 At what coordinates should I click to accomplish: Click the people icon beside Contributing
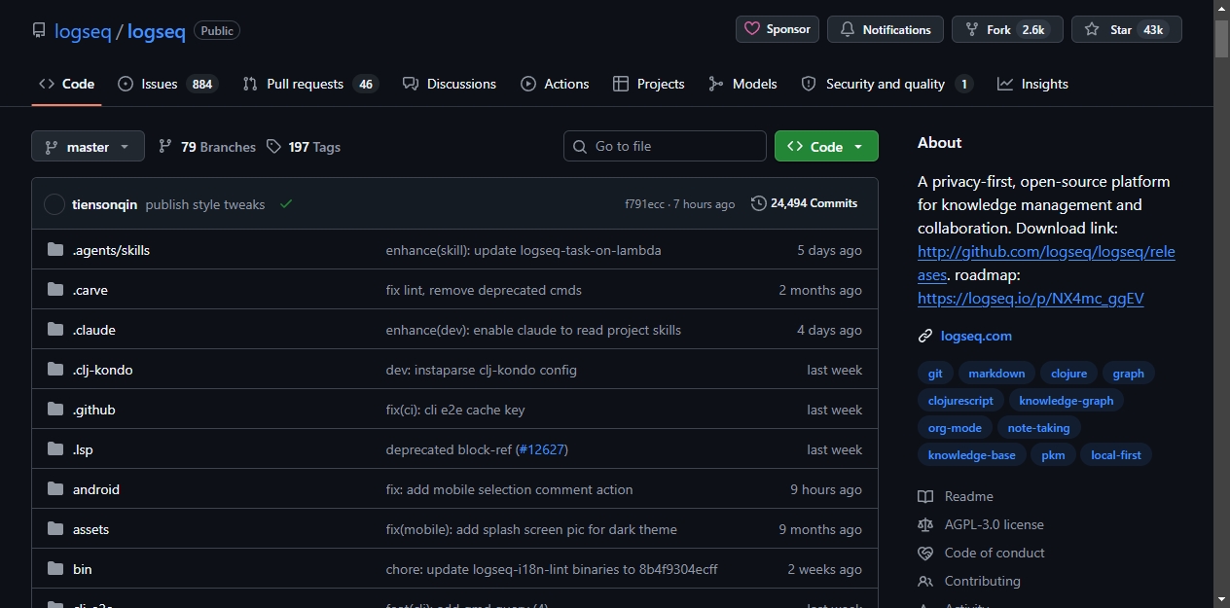pyautogui.click(x=925, y=582)
